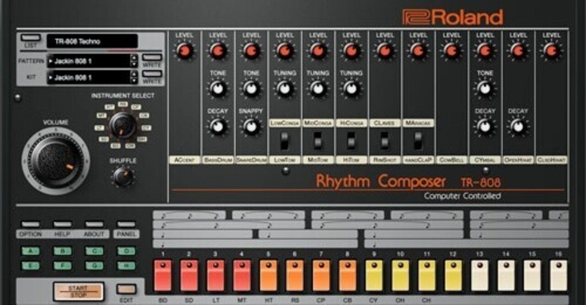This screenshot has height=305, width=586.
Task: Click the KIT selector down arrow
Action: tap(134, 81)
